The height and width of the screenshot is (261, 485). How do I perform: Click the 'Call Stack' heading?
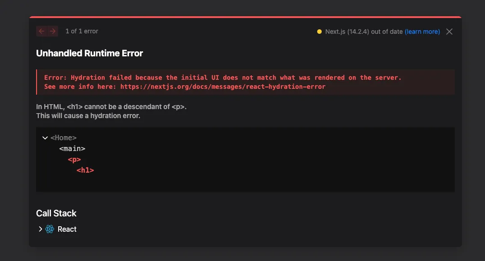point(56,213)
